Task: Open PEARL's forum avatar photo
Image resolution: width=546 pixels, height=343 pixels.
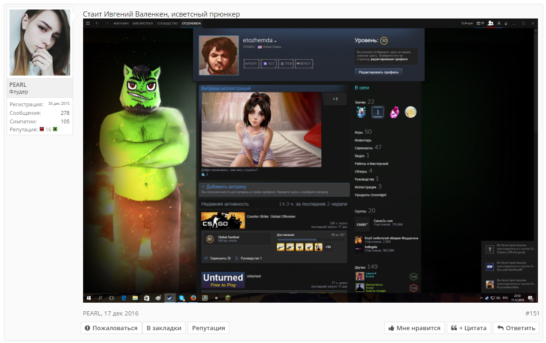Action: coord(40,42)
